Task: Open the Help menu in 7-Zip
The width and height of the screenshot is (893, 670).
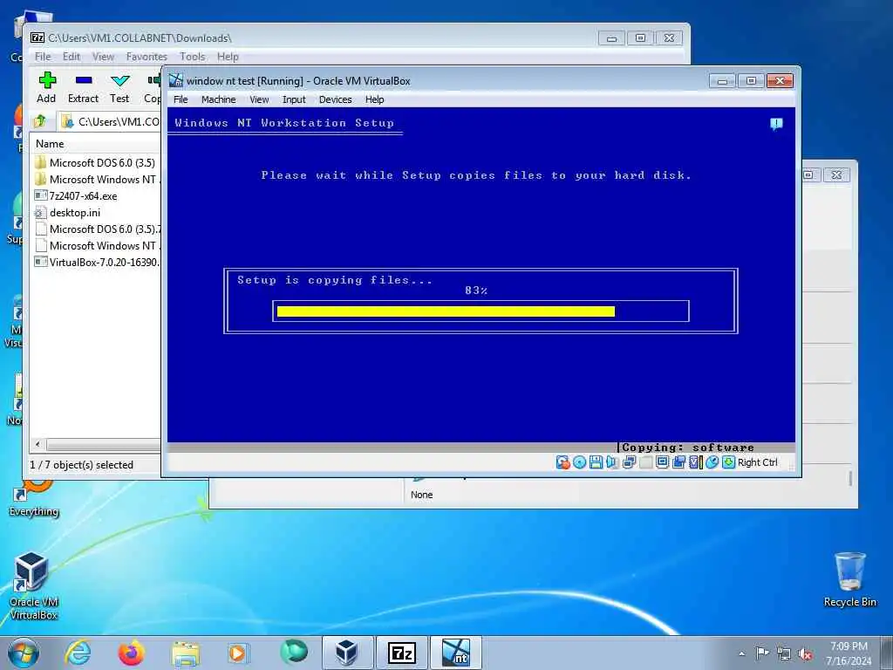Action: [228, 57]
